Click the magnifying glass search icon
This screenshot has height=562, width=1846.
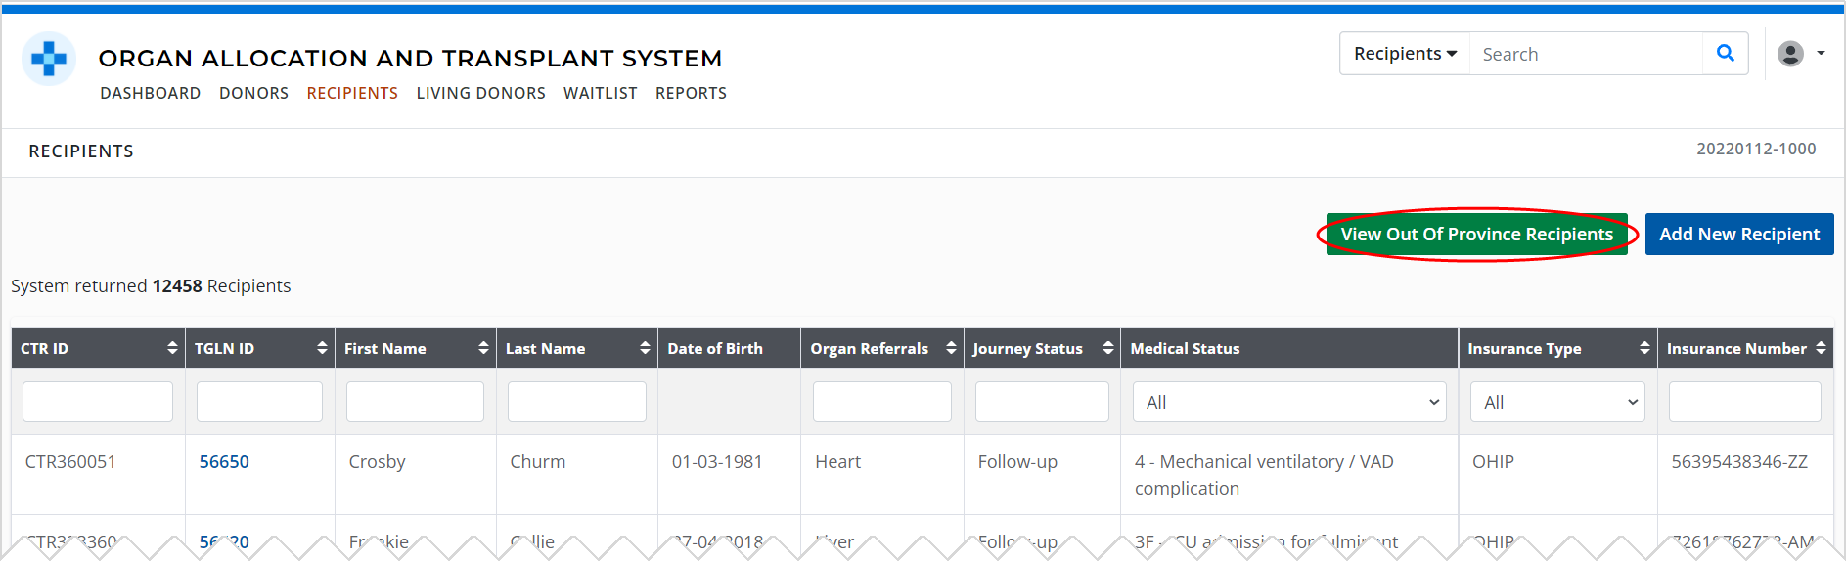(x=1725, y=54)
